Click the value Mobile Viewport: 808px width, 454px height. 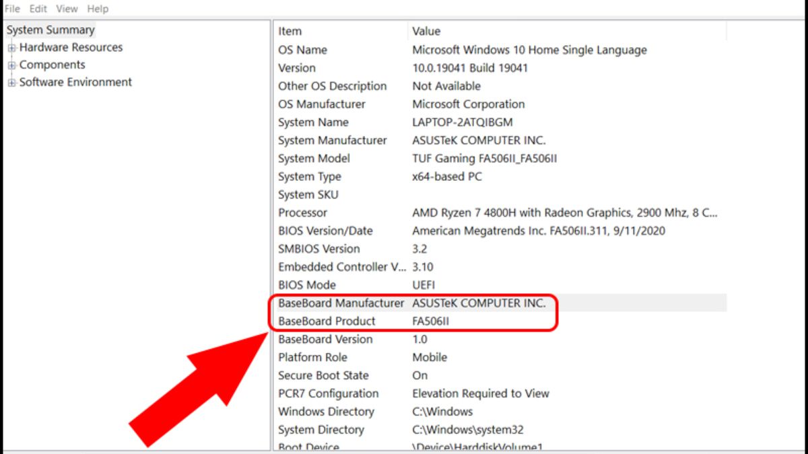point(430,358)
